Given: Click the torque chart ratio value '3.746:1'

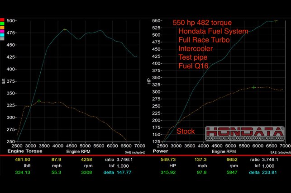Looking at the screenshot, I should point(124,160).
